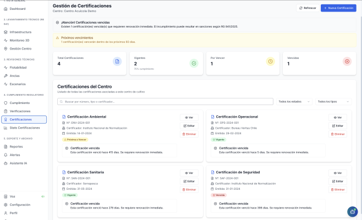Click the Voz speaker status icon

(x=43, y=196)
